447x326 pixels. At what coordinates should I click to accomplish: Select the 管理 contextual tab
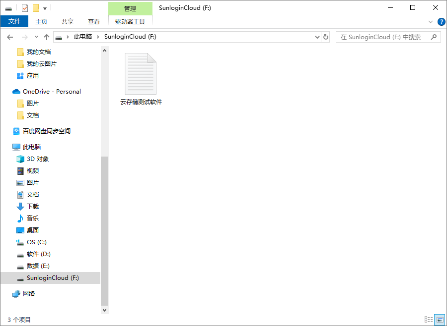(130, 8)
